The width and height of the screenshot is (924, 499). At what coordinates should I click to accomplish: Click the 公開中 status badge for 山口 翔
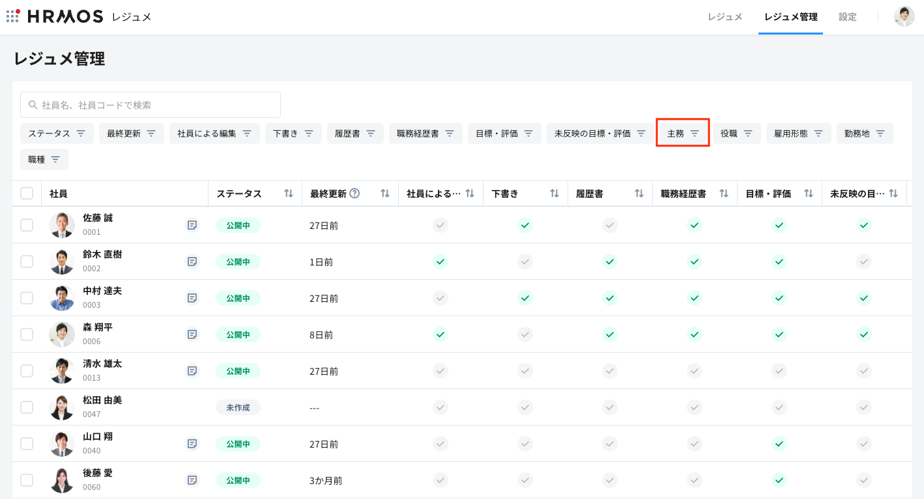click(x=238, y=444)
